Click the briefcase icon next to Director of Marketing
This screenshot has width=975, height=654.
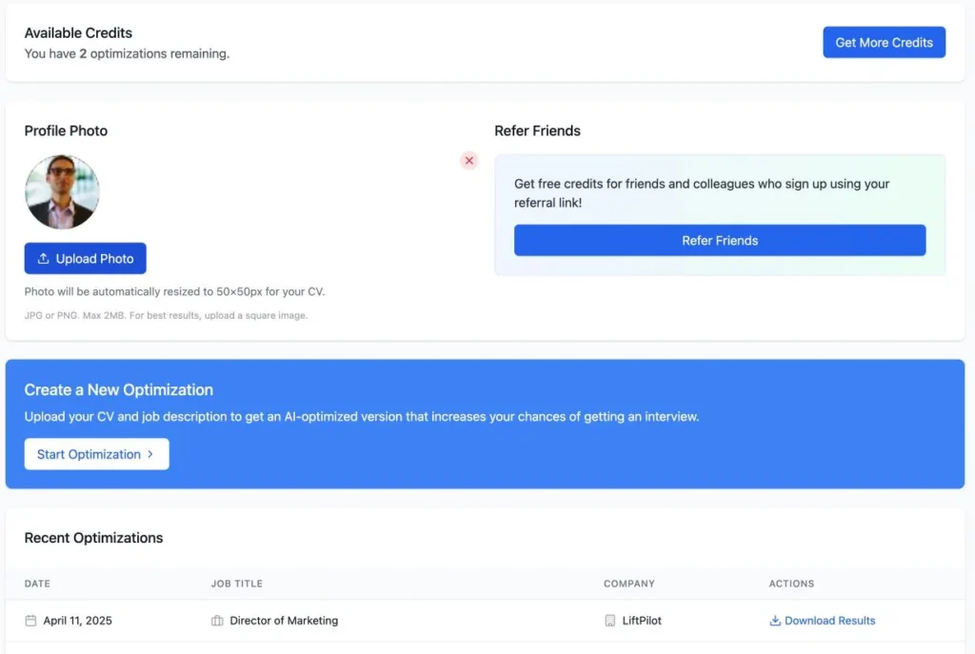tap(217, 620)
